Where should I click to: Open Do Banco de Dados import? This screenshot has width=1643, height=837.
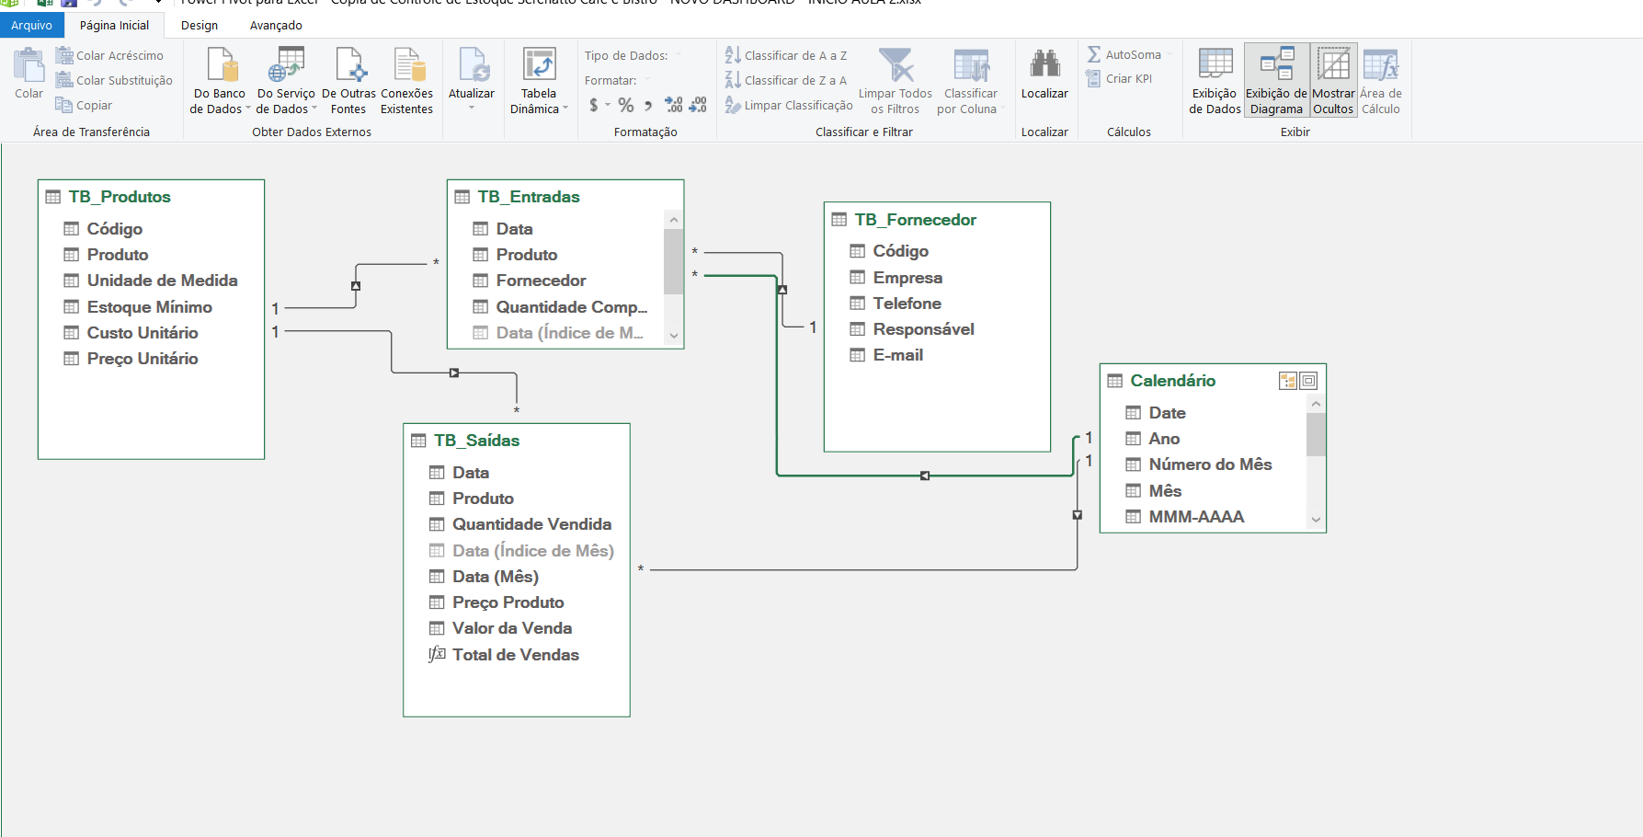220,81
